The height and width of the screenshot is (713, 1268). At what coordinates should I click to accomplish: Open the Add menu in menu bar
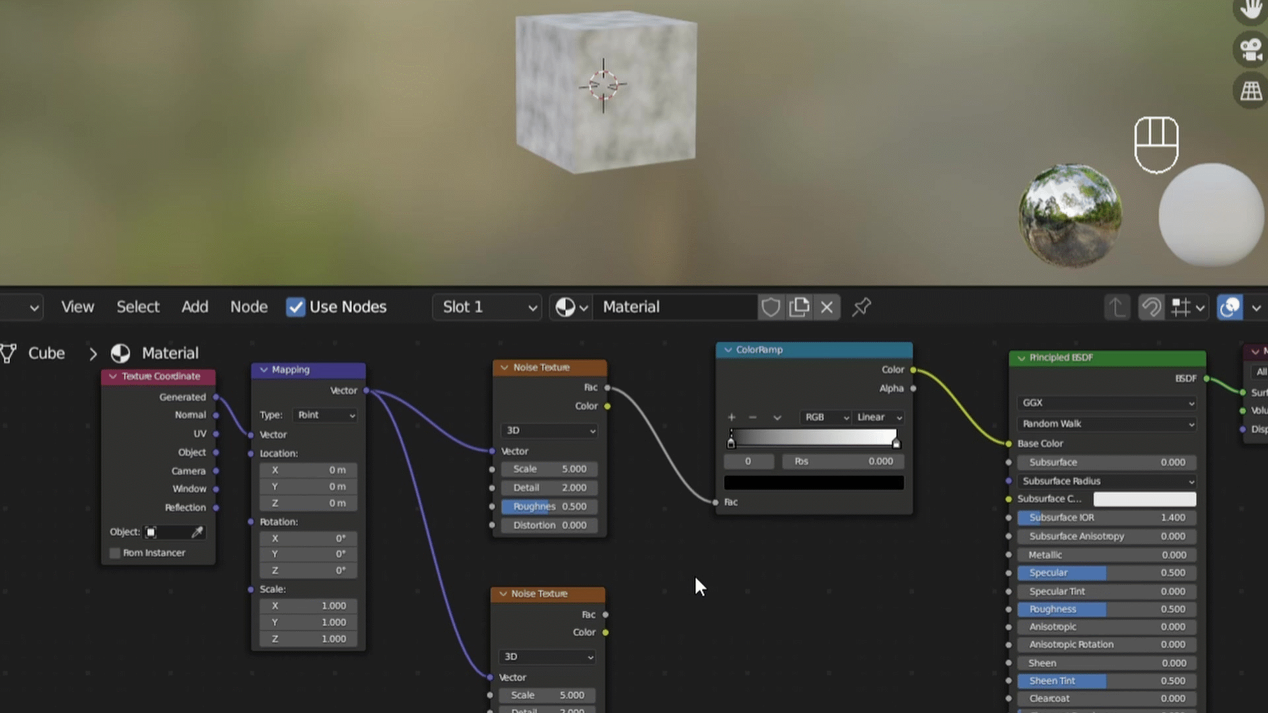click(194, 306)
